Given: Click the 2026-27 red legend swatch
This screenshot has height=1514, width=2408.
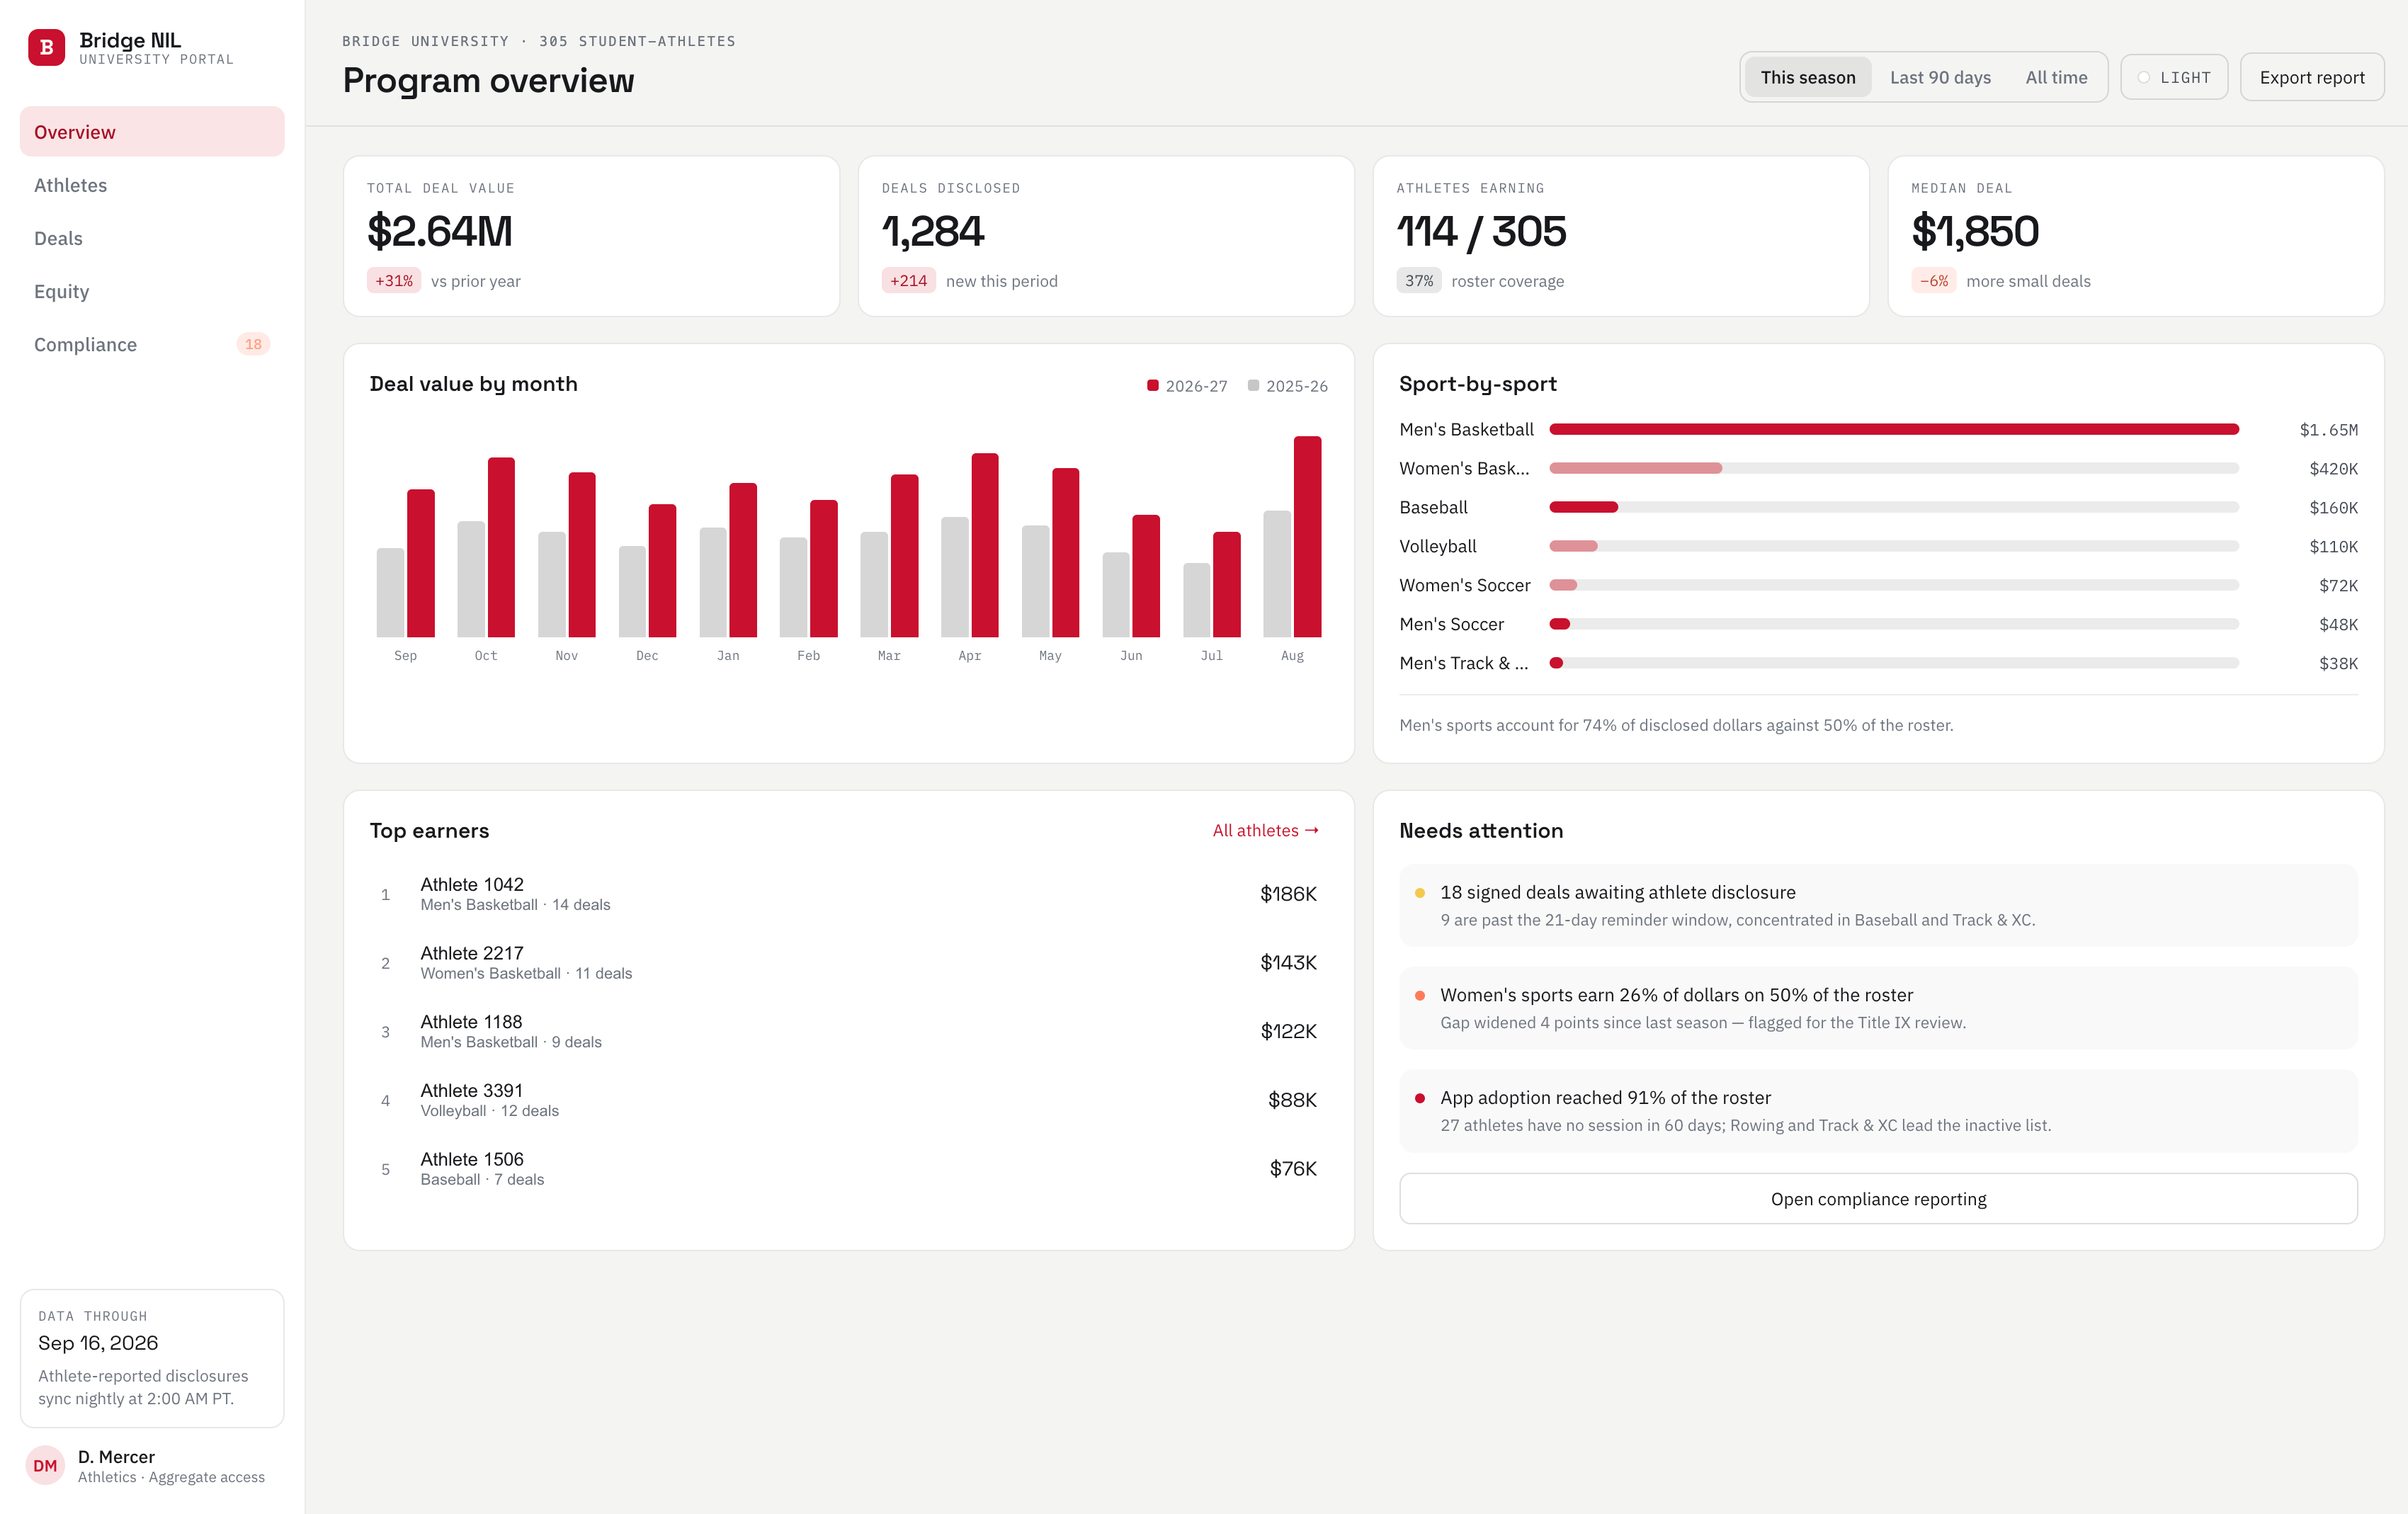Looking at the screenshot, I should tap(1153, 385).
